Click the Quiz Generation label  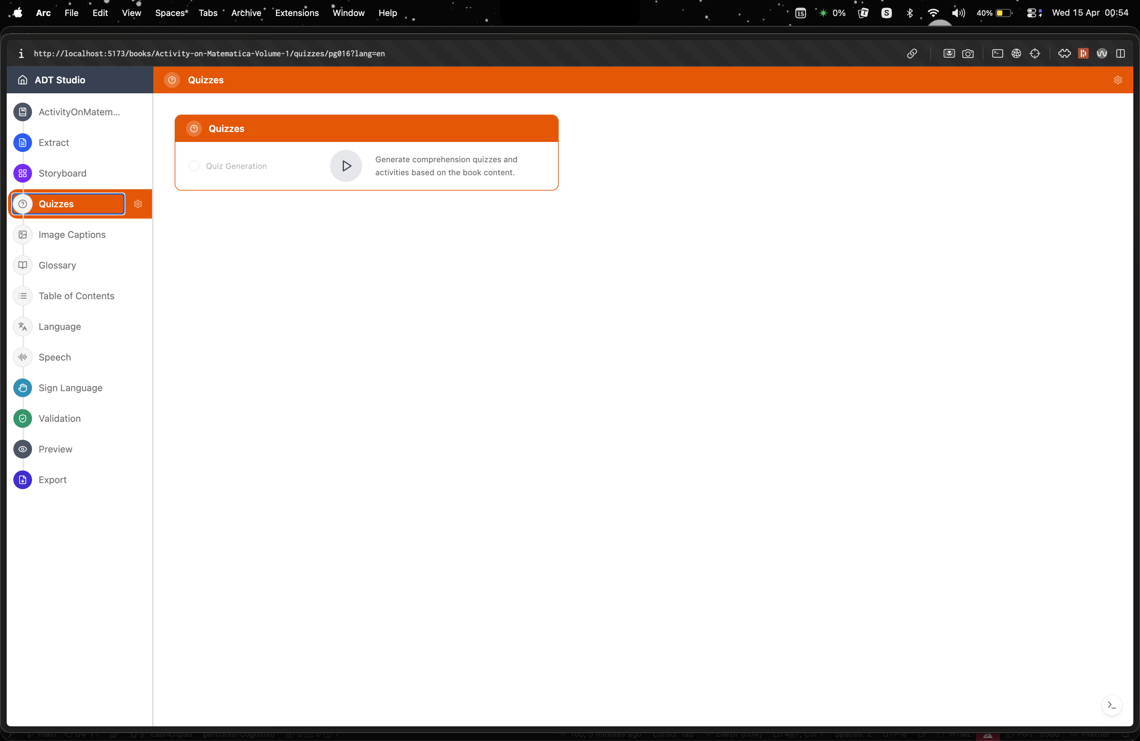tap(237, 166)
